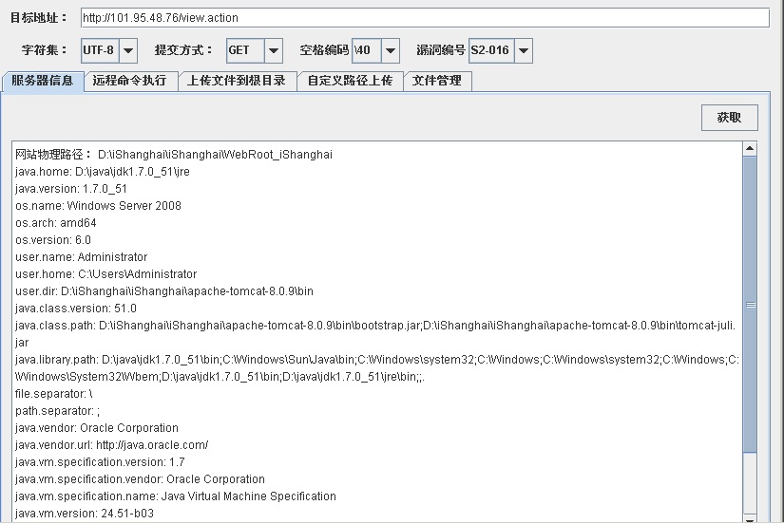Viewport: 784px width, 524px height.
Task: Click the java.version: 1.7.0_51 line
Action: click(71, 189)
